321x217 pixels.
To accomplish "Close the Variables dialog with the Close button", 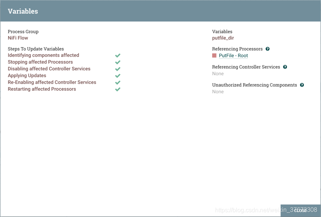I will [300, 211].
